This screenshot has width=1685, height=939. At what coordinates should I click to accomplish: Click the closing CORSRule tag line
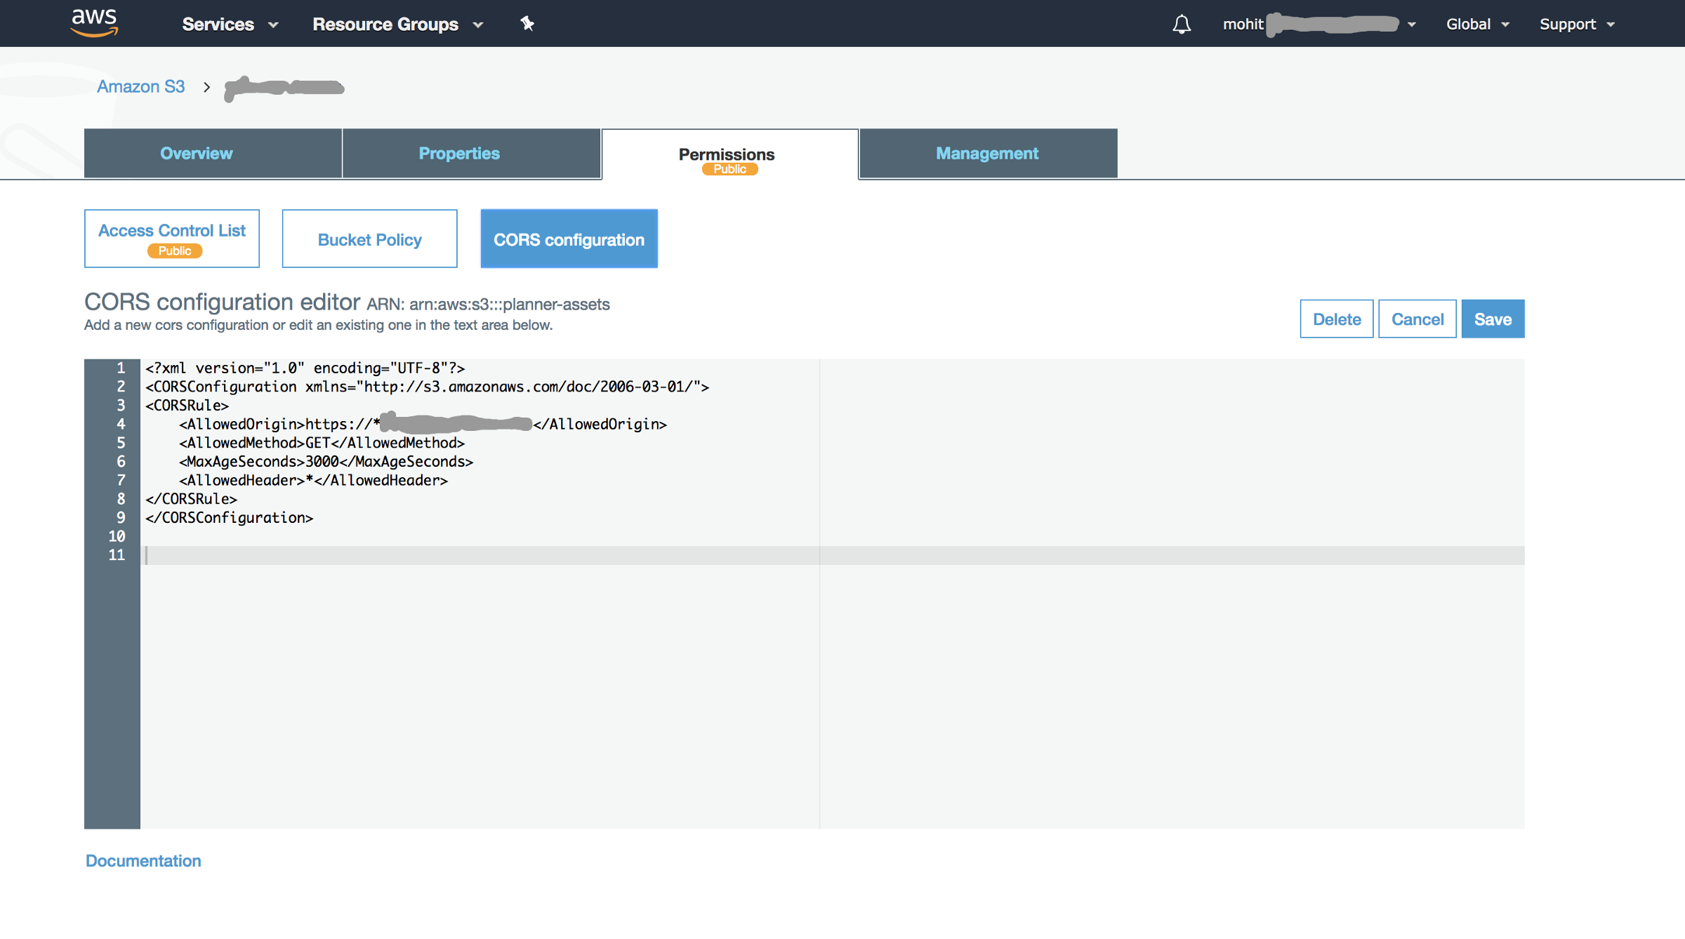click(x=192, y=499)
